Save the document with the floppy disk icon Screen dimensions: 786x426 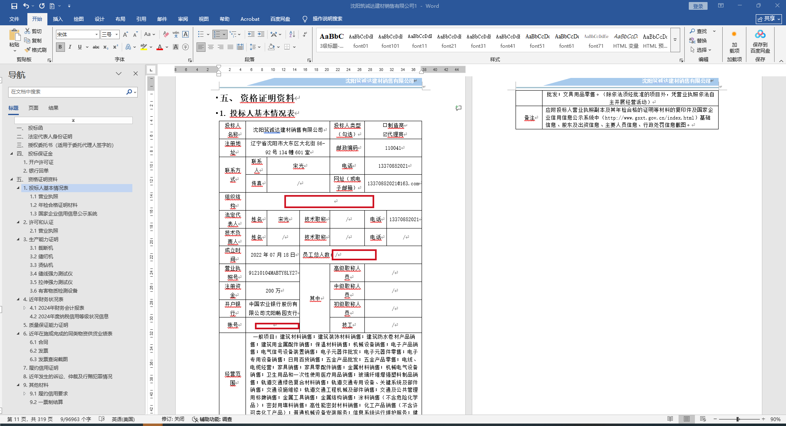click(14, 6)
